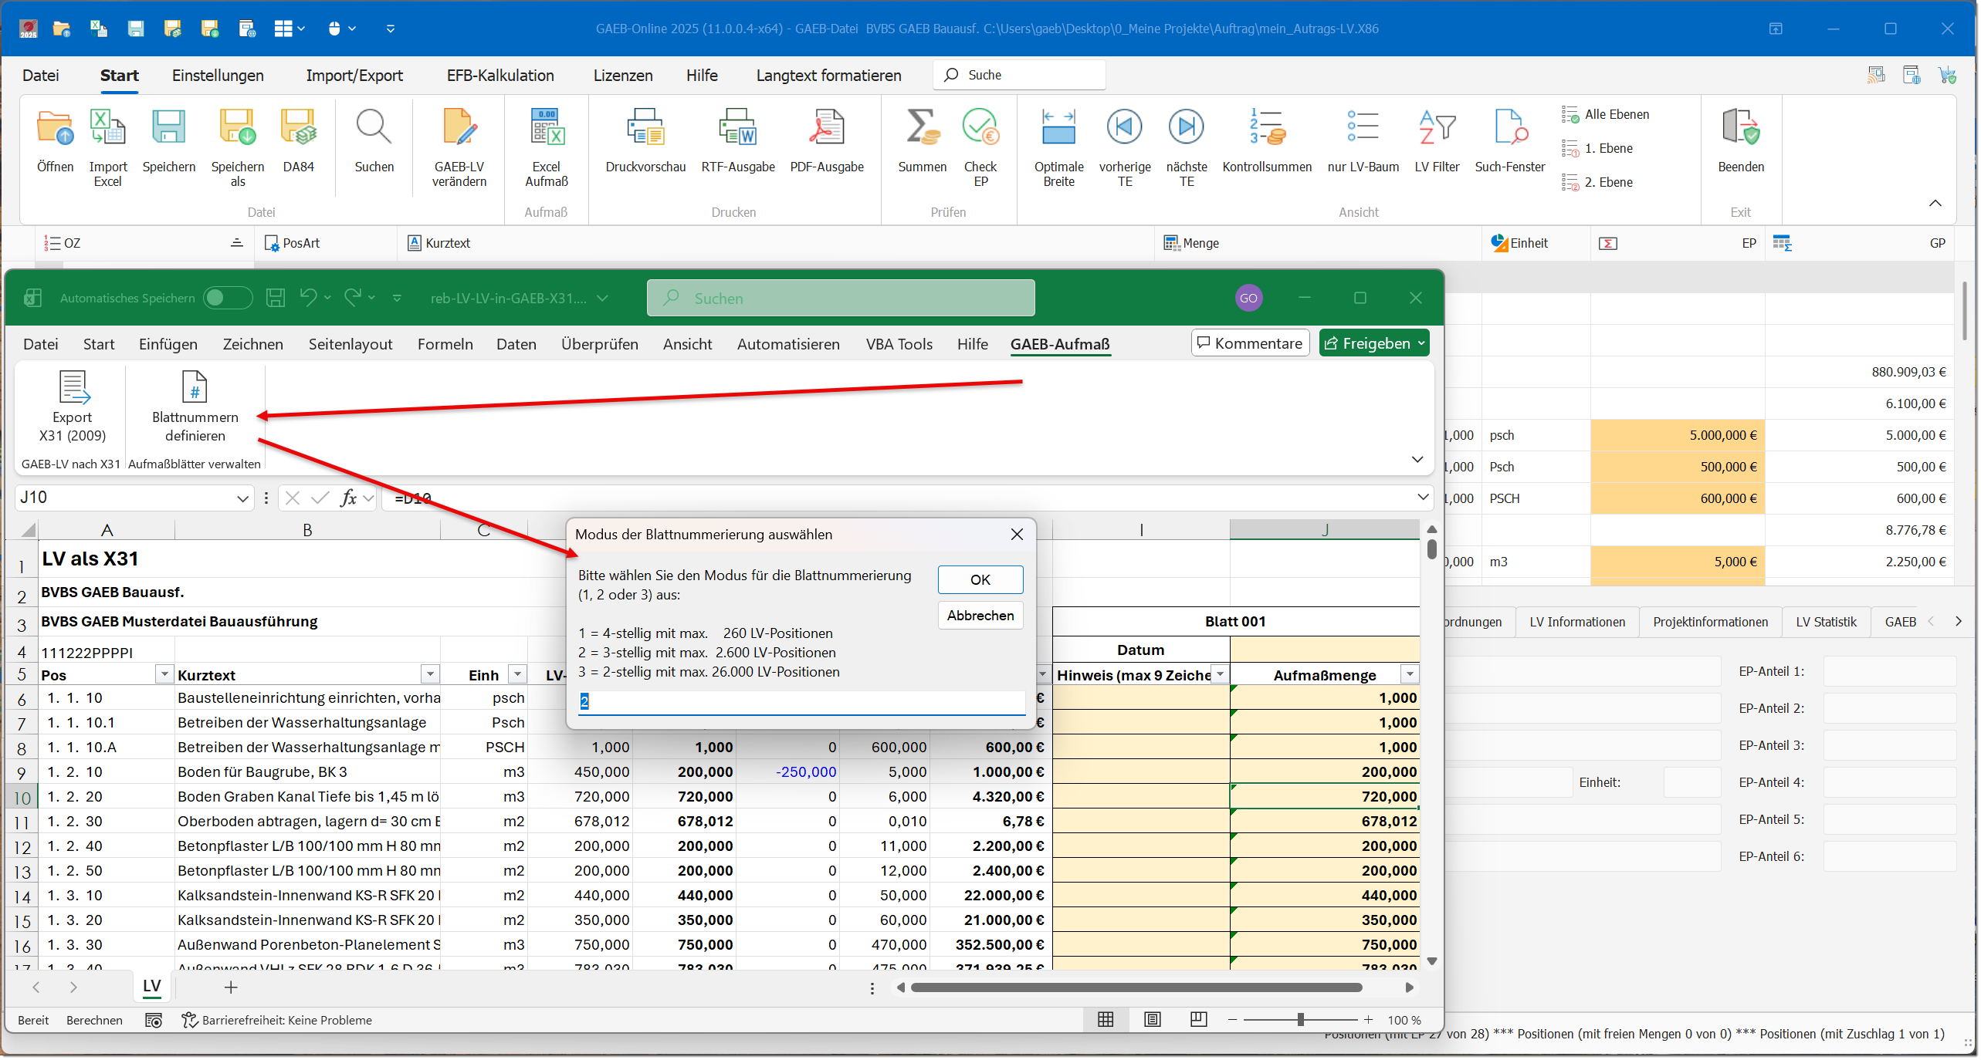The width and height of the screenshot is (1981, 1060).
Task: Expand the Name Box dropdown
Action: [242, 498]
